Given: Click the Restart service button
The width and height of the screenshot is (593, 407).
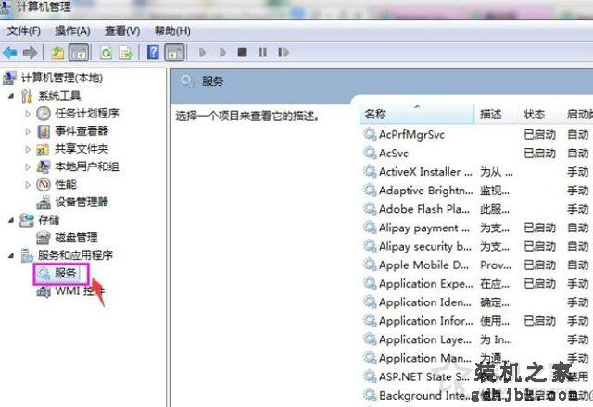Looking at the screenshot, I should (284, 52).
